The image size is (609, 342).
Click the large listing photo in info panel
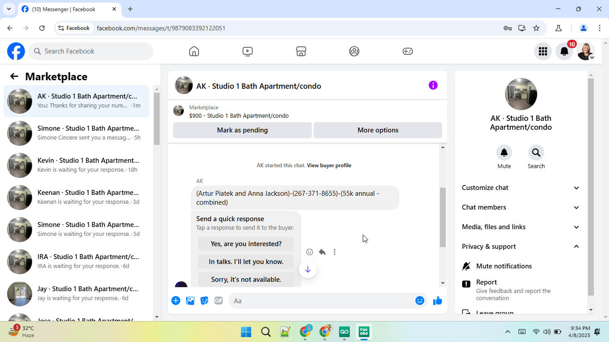pos(521,94)
